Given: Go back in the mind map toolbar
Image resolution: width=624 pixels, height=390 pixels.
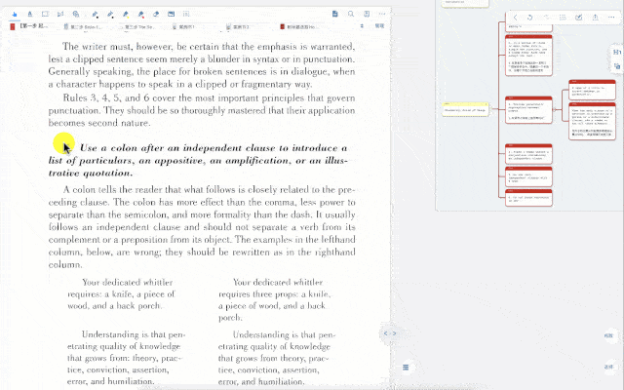Looking at the screenshot, I should tap(516, 18).
